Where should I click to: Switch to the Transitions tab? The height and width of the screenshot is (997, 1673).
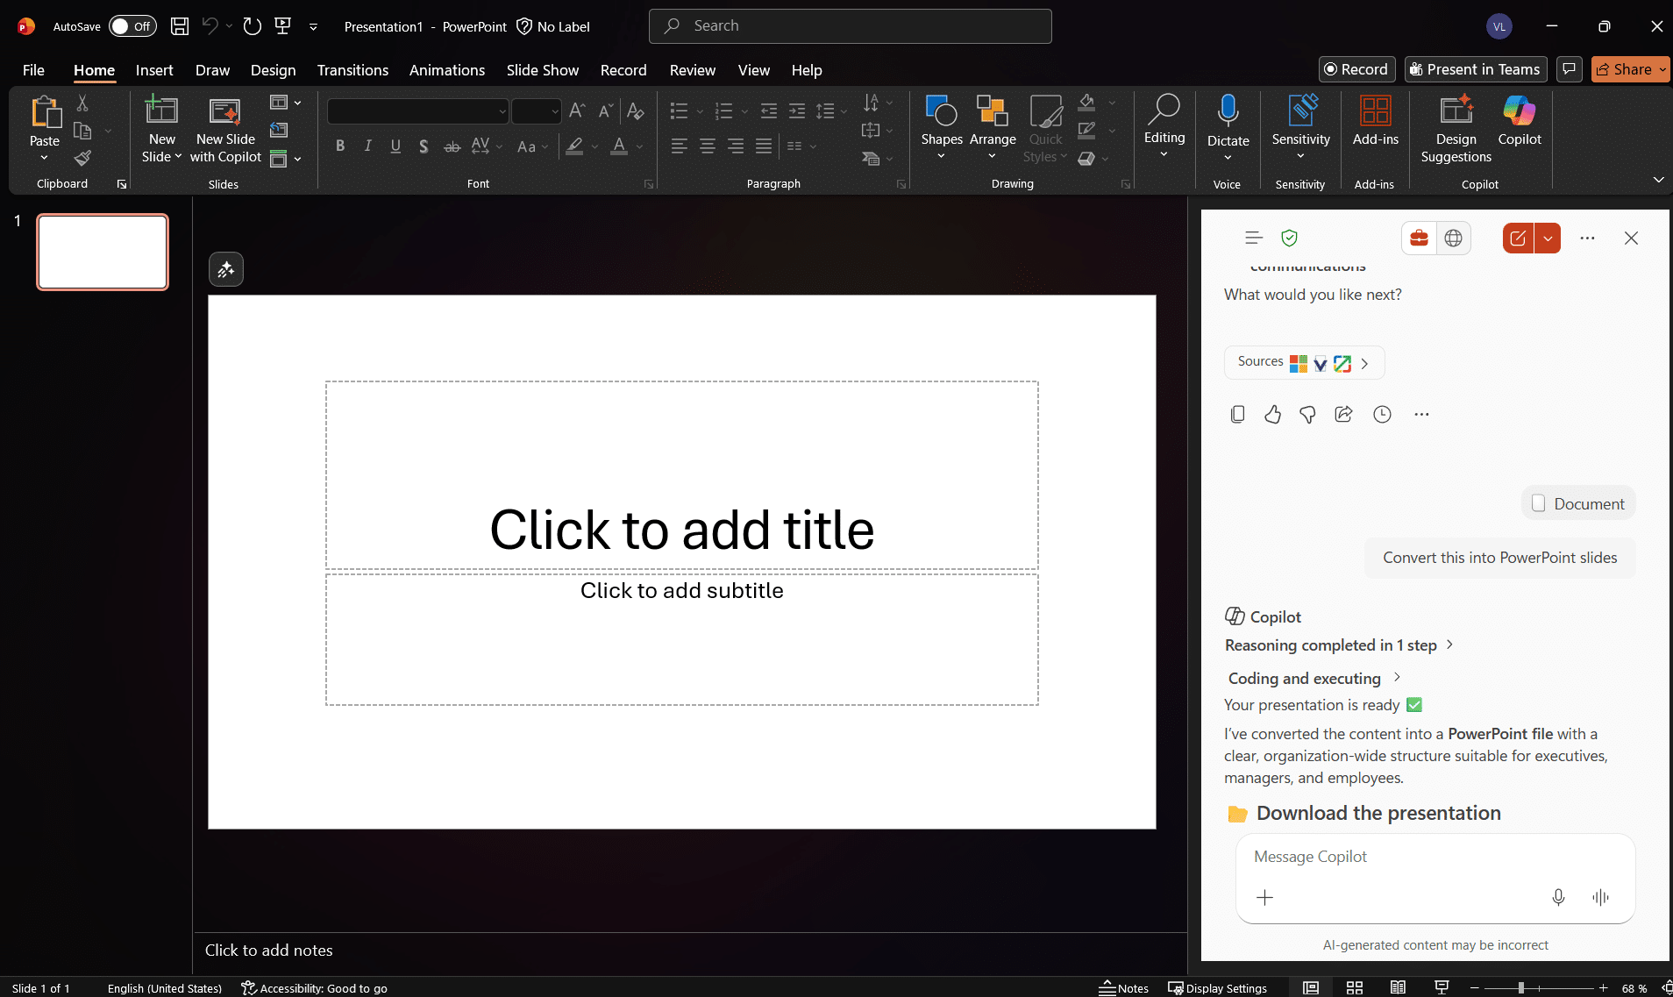point(352,70)
